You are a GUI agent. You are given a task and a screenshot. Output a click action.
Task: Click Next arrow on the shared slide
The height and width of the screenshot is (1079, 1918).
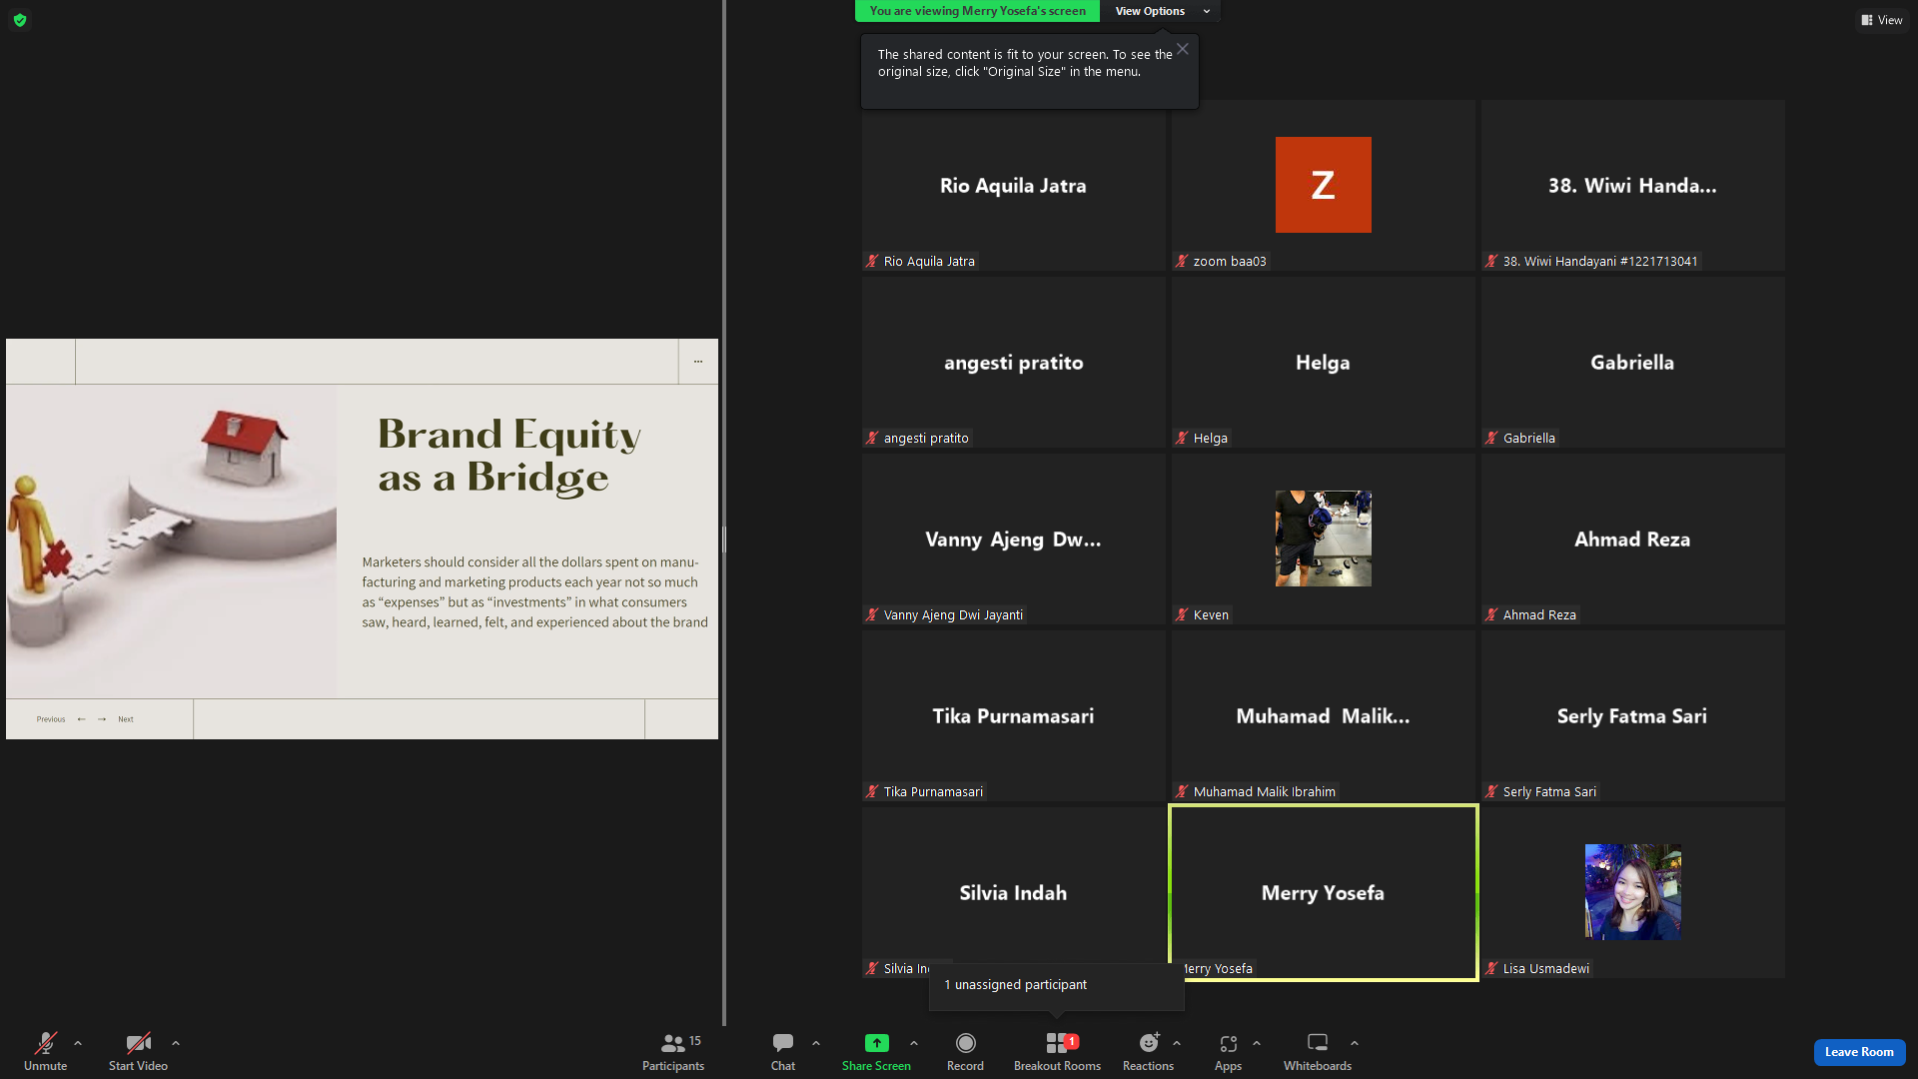tap(102, 719)
